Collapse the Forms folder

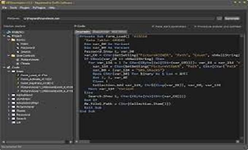(x=9, y=40)
